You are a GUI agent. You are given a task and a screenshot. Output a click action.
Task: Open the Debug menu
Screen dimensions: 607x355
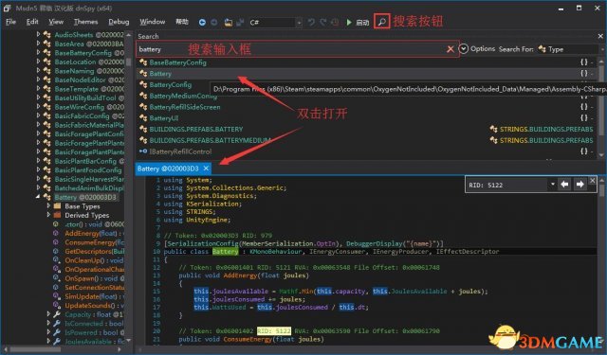119,22
